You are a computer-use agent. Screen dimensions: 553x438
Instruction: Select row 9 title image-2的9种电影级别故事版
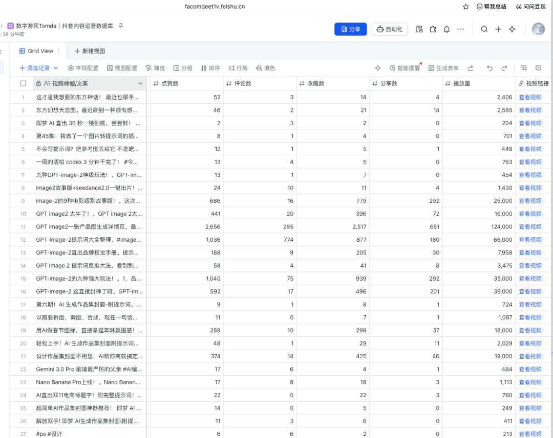click(88, 201)
